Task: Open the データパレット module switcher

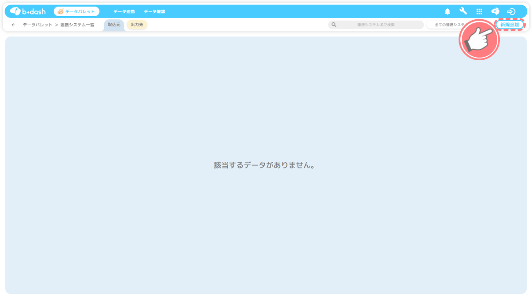Action: pos(77,11)
